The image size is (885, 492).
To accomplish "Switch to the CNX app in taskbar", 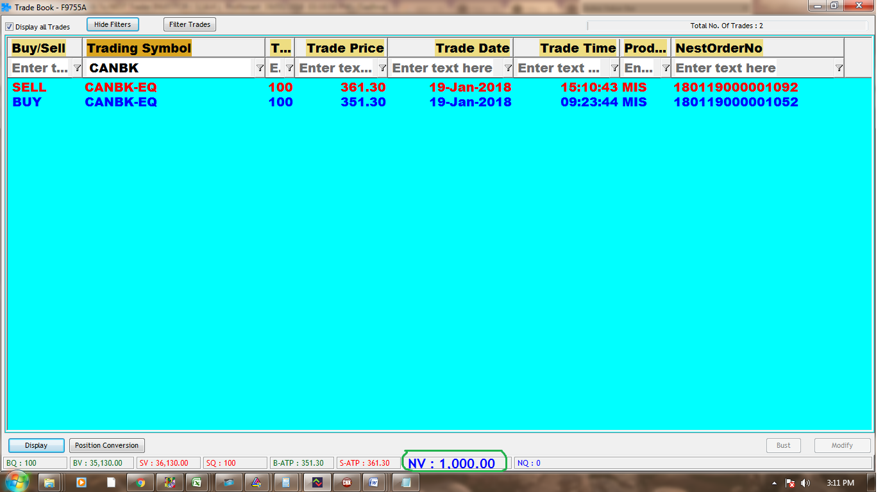I will (x=346, y=482).
